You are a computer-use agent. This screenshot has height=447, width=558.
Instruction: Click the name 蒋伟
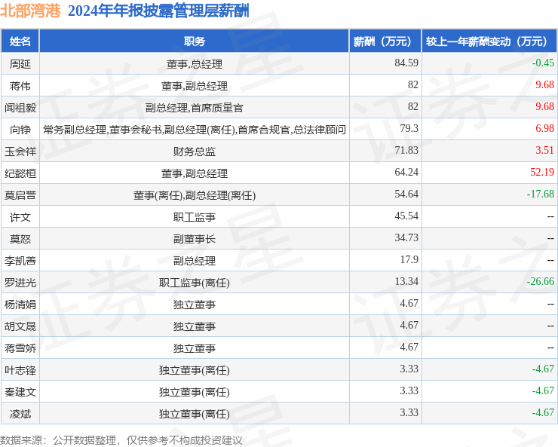click(20, 86)
